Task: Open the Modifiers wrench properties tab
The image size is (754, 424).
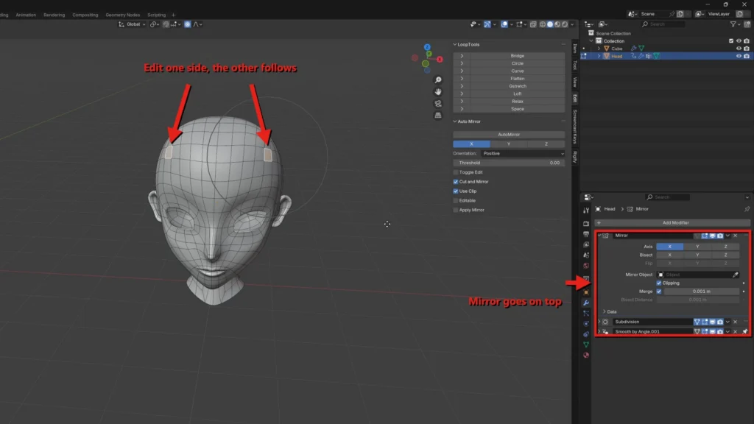Action: pyautogui.click(x=586, y=303)
